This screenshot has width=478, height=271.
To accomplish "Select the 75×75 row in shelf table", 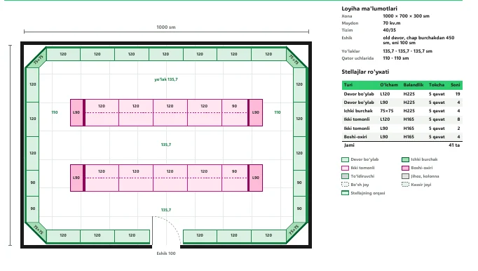I will (402, 111).
